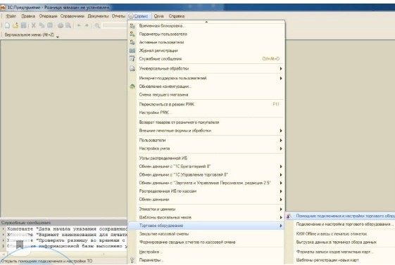The height and width of the screenshot is (265, 395).
Task: Expand the Пользователи submenu arrow
Action: [x=281, y=141]
